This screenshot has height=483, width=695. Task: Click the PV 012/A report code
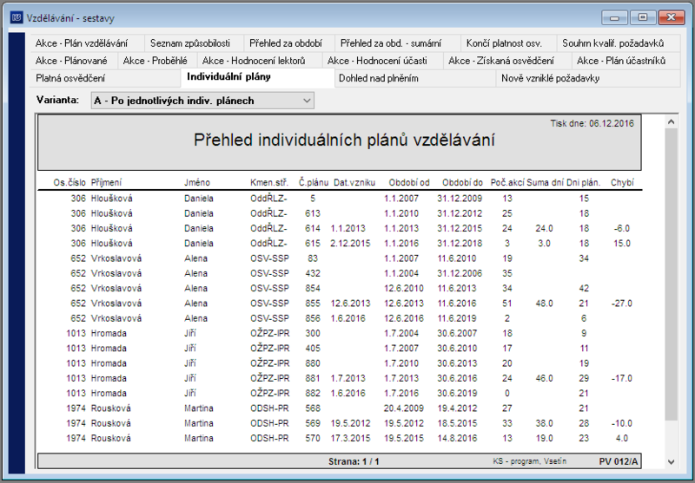(x=619, y=462)
